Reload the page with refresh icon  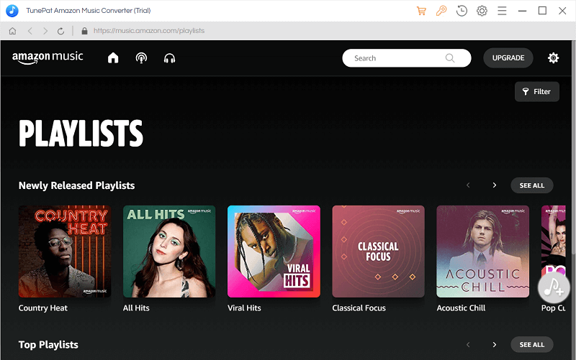pyautogui.click(x=61, y=31)
